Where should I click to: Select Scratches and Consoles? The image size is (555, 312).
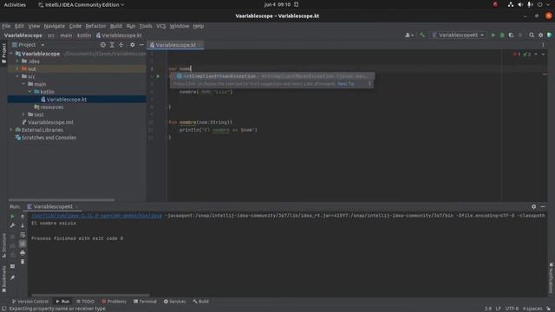49,138
